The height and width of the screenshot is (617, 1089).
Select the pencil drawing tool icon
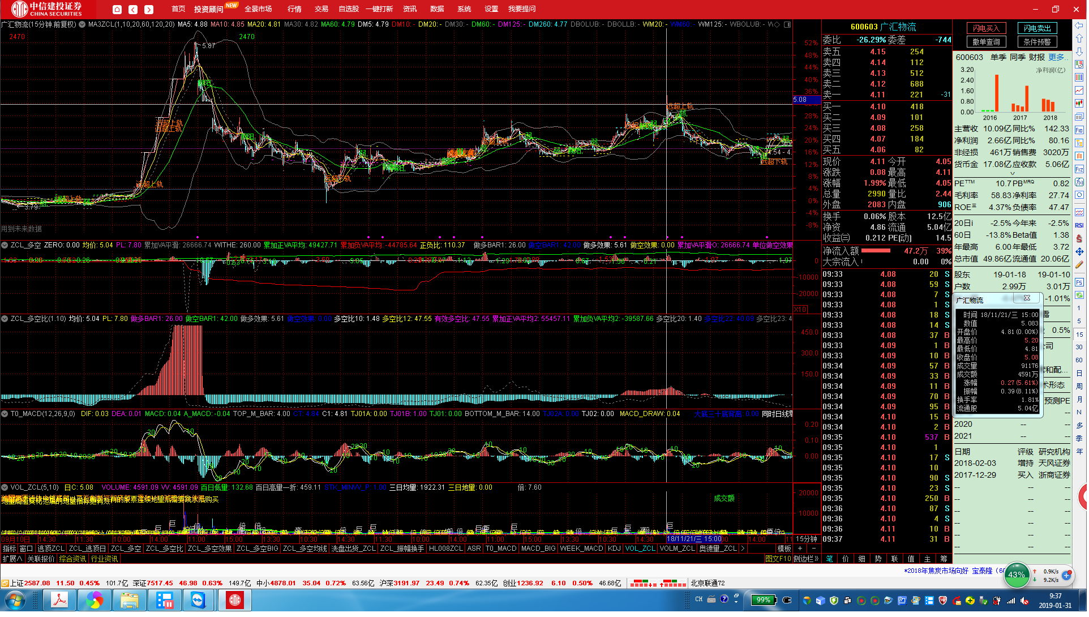click(1079, 264)
